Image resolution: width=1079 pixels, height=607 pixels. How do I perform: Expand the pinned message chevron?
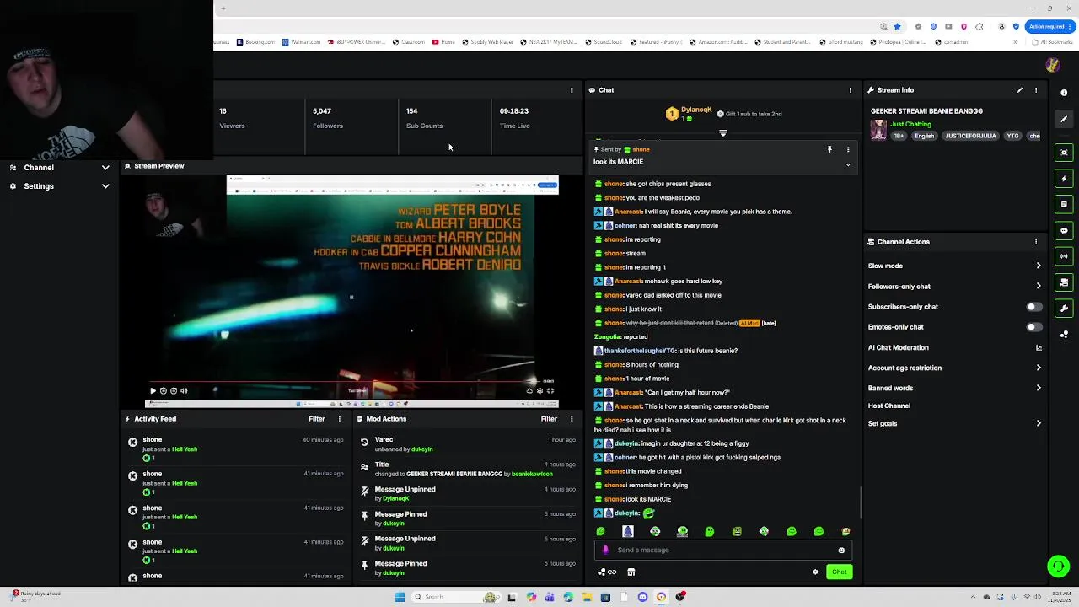pos(848,164)
